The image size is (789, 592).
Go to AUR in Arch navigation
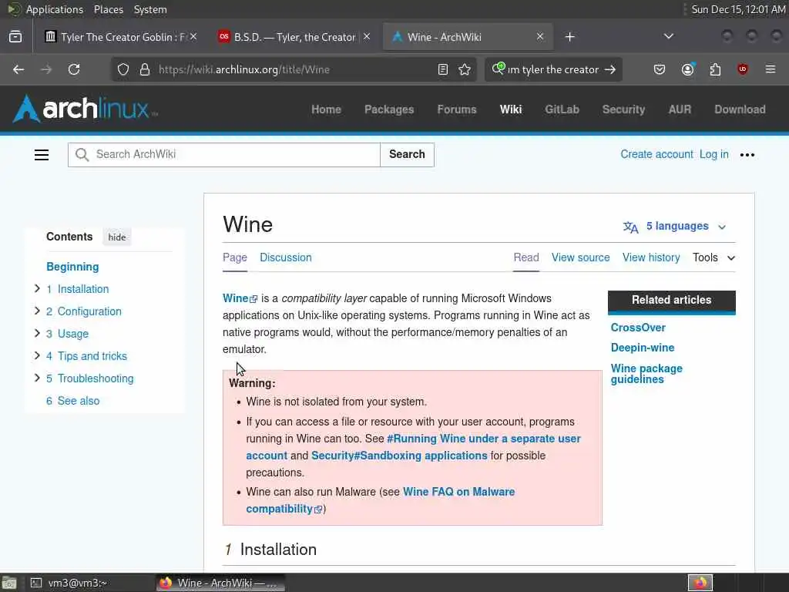680,109
